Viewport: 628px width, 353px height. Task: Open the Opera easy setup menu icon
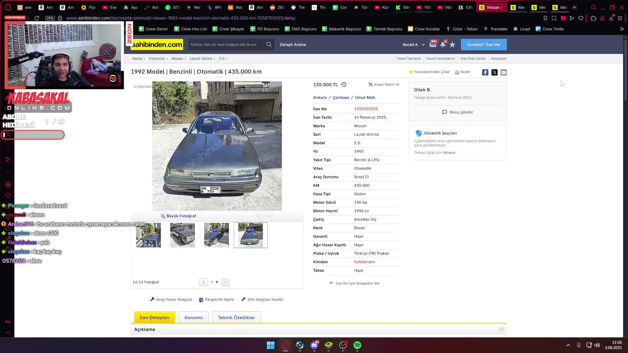click(x=621, y=18)
